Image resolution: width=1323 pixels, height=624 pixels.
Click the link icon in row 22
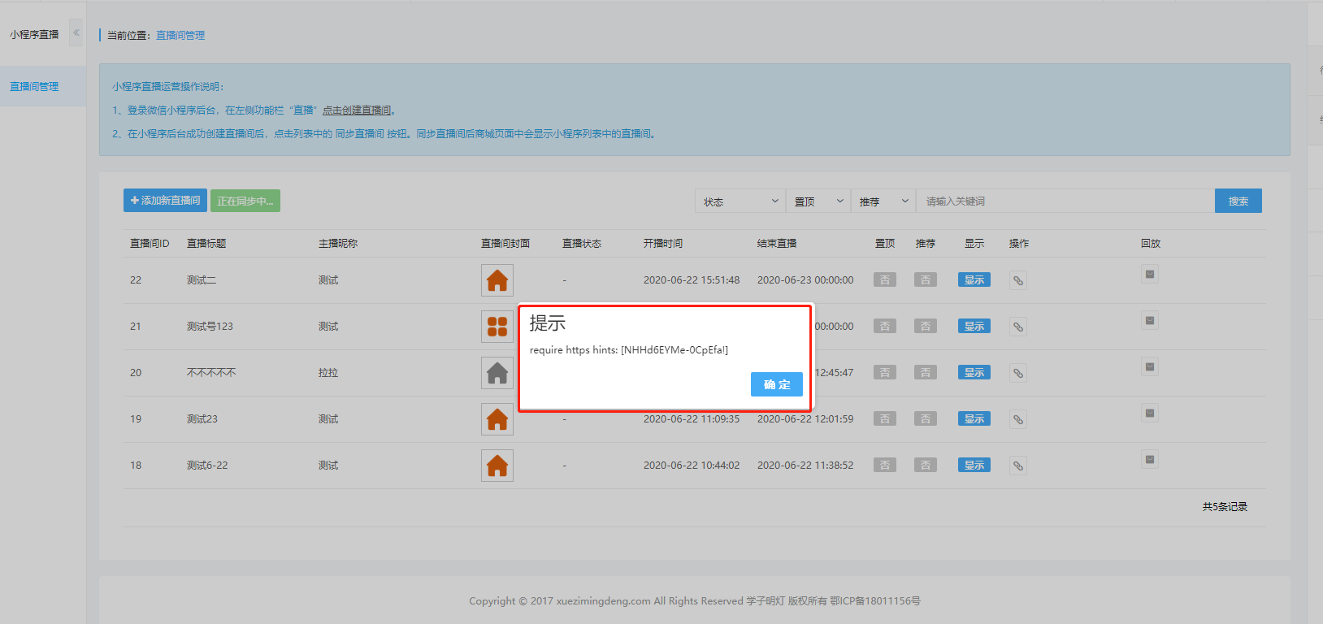pos(1017,280)
